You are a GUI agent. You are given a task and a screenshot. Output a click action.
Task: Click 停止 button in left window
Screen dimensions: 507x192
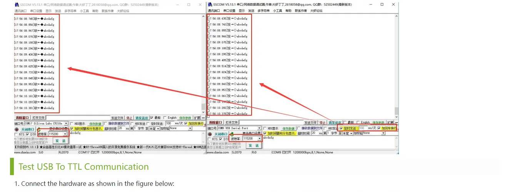129,118
